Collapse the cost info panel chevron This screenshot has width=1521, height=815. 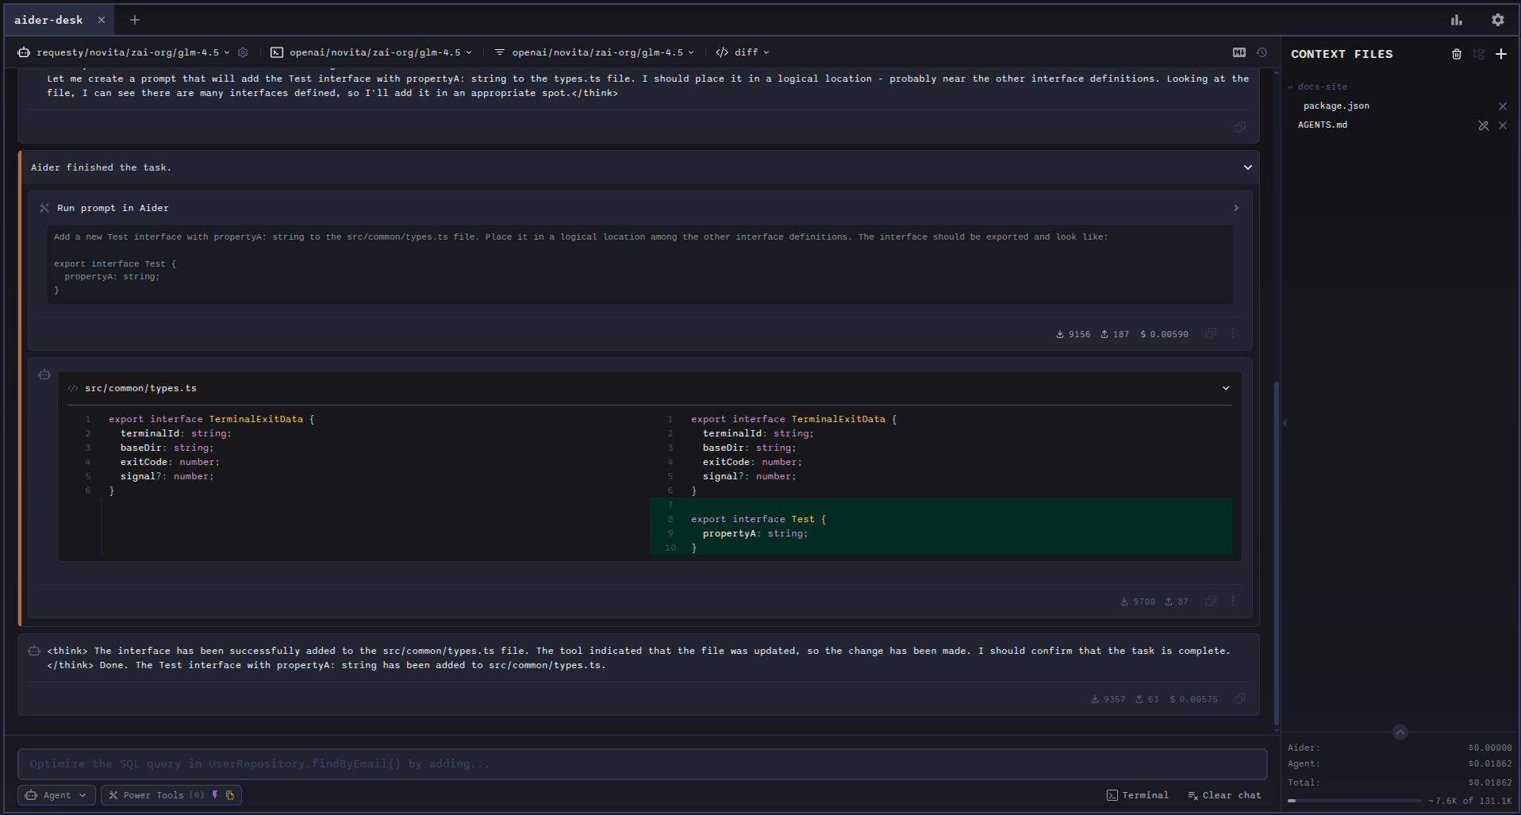point(1400,732)
